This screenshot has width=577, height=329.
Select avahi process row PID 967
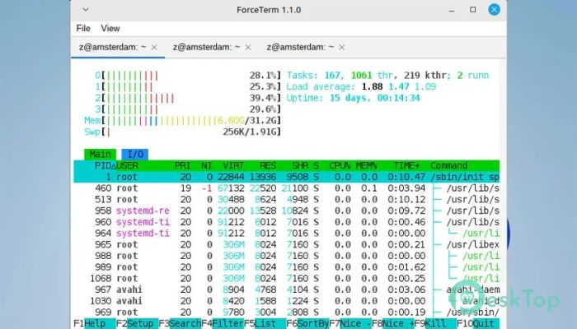pos(287,290)
